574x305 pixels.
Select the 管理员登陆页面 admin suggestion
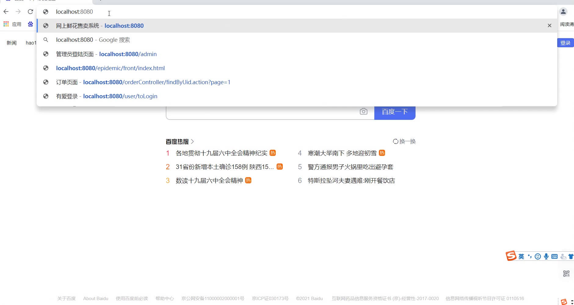(x=297, y=54)
